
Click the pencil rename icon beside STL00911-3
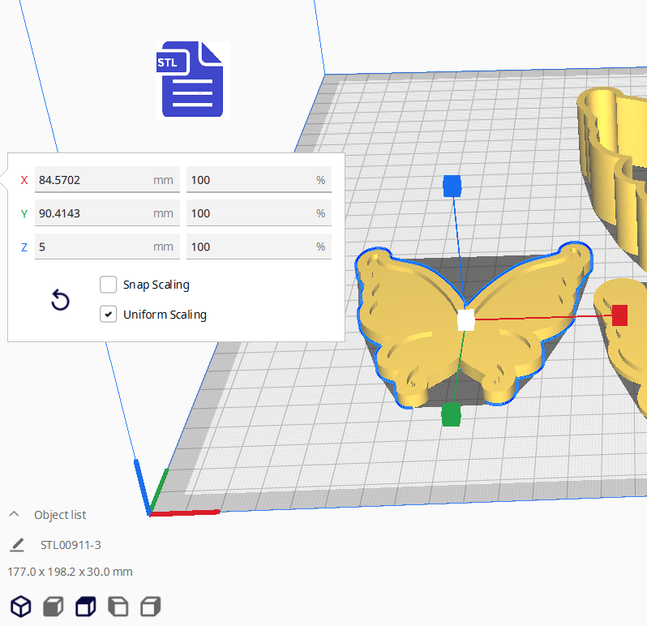(x=17, y=544)
